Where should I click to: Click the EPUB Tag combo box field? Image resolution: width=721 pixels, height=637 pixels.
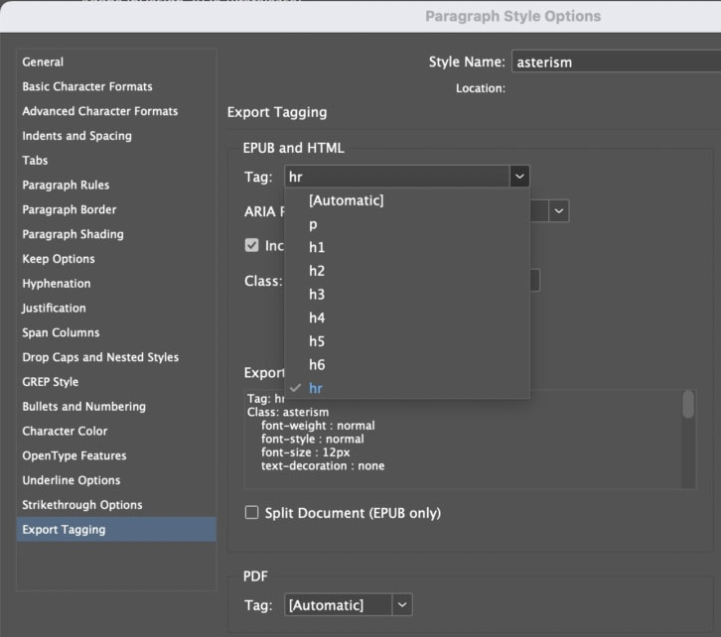tap(397, 177)
